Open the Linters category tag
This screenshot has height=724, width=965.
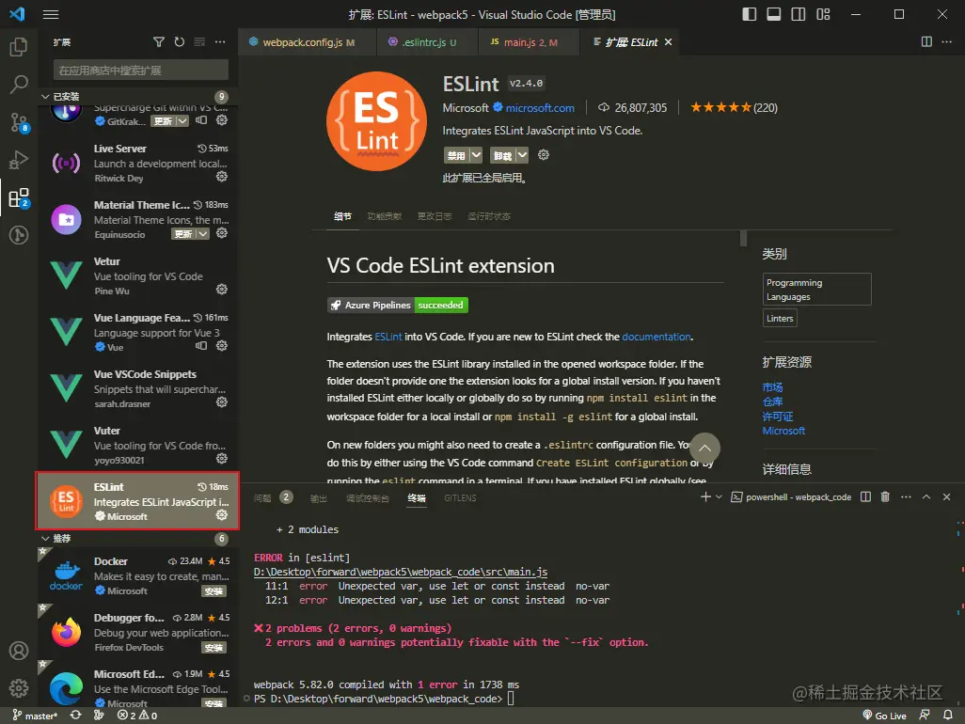tap(780, 319)
